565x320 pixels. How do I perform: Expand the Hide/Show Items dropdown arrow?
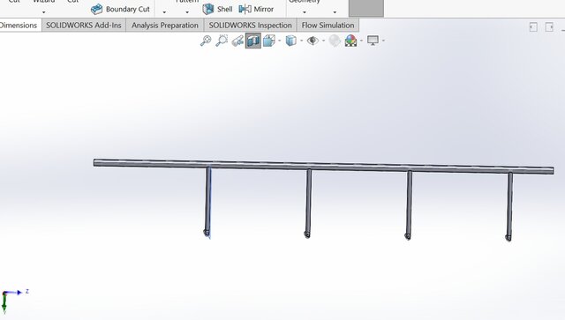click(x=324, y=41)
